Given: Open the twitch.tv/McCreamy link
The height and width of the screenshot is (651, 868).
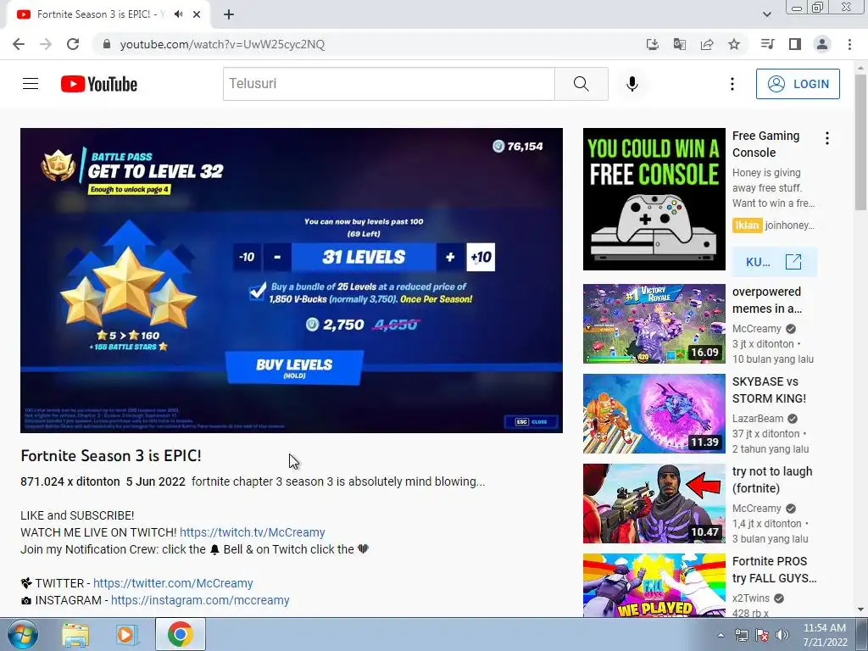Looking at the screenshot, I should (x=253, y=532).
